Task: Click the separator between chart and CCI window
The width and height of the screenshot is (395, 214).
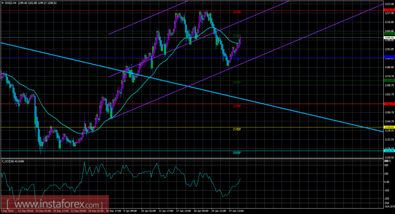Action: [x=191, y=159]
